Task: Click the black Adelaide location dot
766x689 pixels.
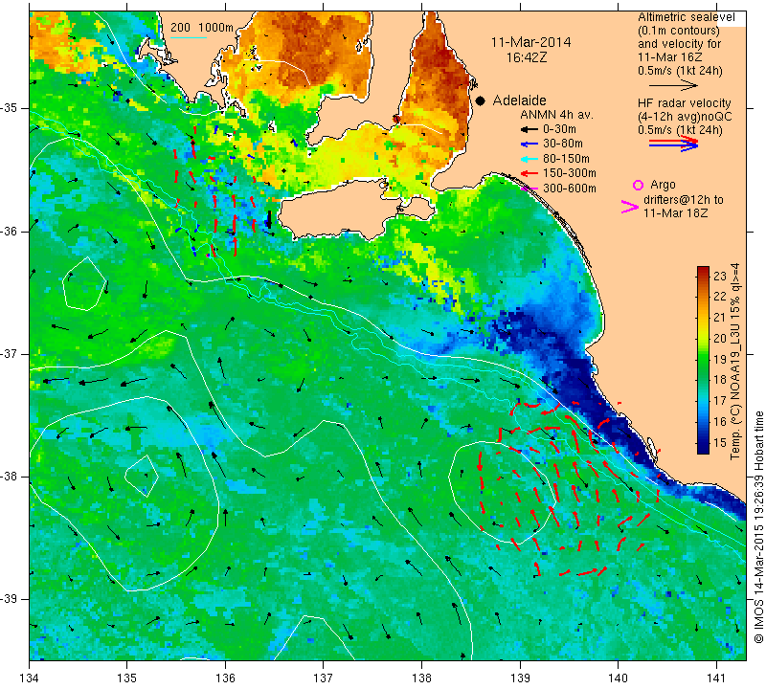Action: (x=481, y=100)
